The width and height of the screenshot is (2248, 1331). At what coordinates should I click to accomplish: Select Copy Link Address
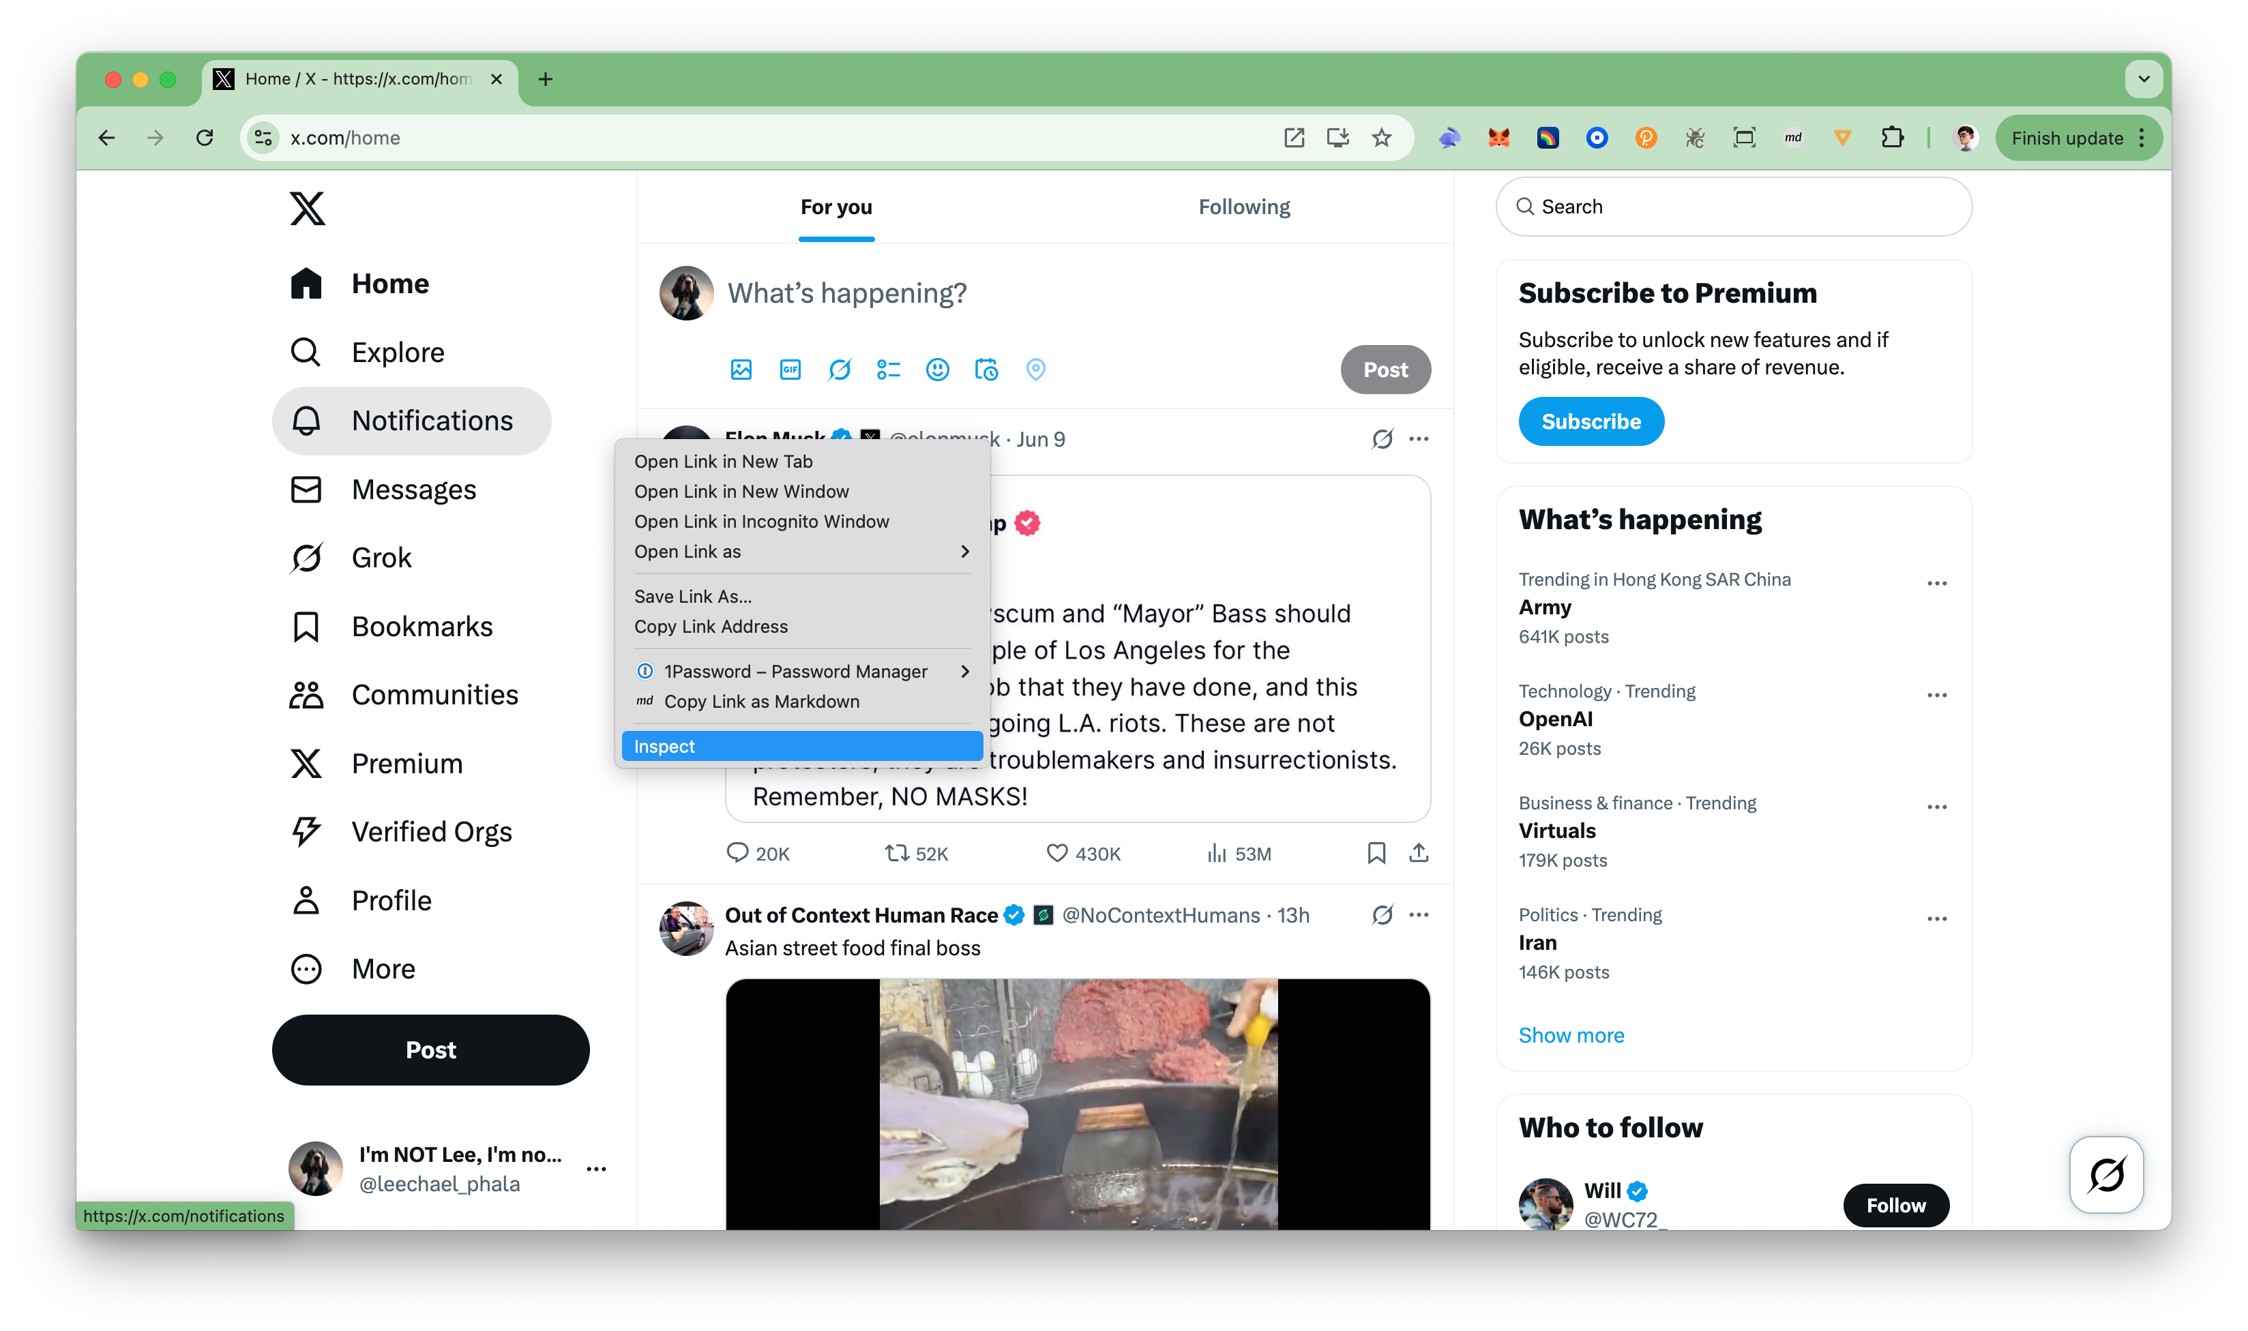(x=802, y=626)
